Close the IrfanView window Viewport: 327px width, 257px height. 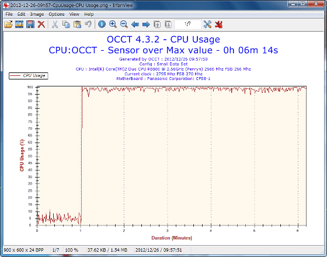click(x=316, y=4)
